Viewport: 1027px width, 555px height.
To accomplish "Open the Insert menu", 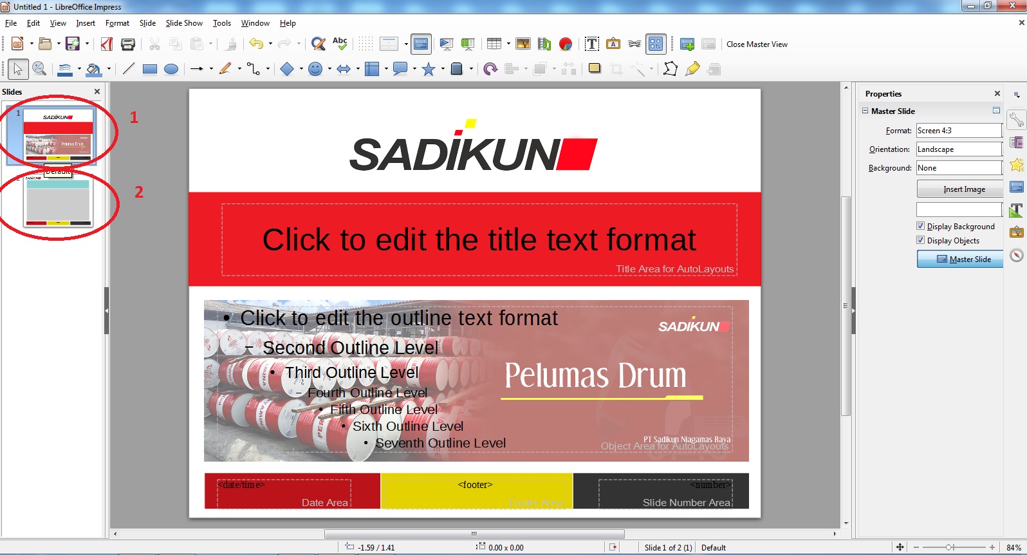I will click(x=86, y=23).
